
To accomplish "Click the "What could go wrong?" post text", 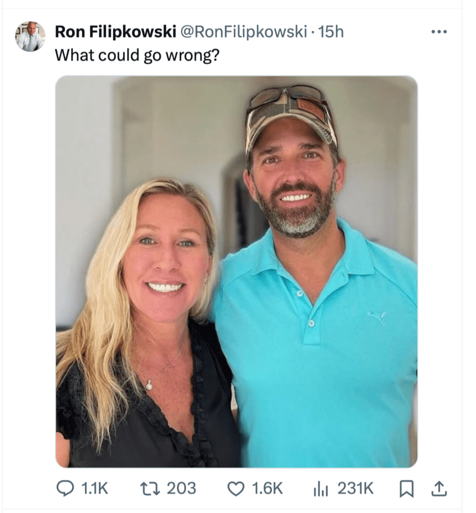I will [x=136, y=54].
